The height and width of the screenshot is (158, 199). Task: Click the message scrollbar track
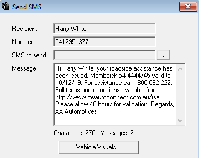click(180, 95)
